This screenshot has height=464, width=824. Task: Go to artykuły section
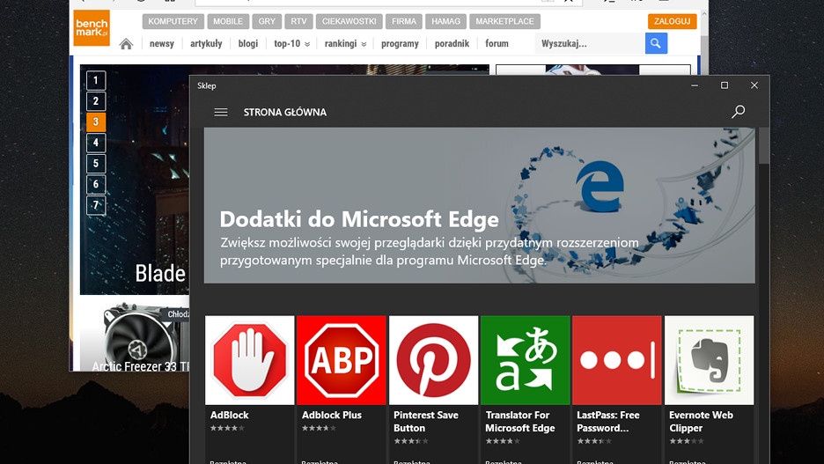point(206,44)
